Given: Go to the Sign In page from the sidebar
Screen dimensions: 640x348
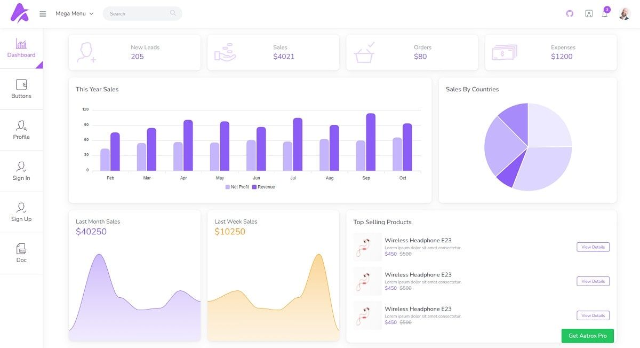Looking at the screenshot, I should coord(21,171).
